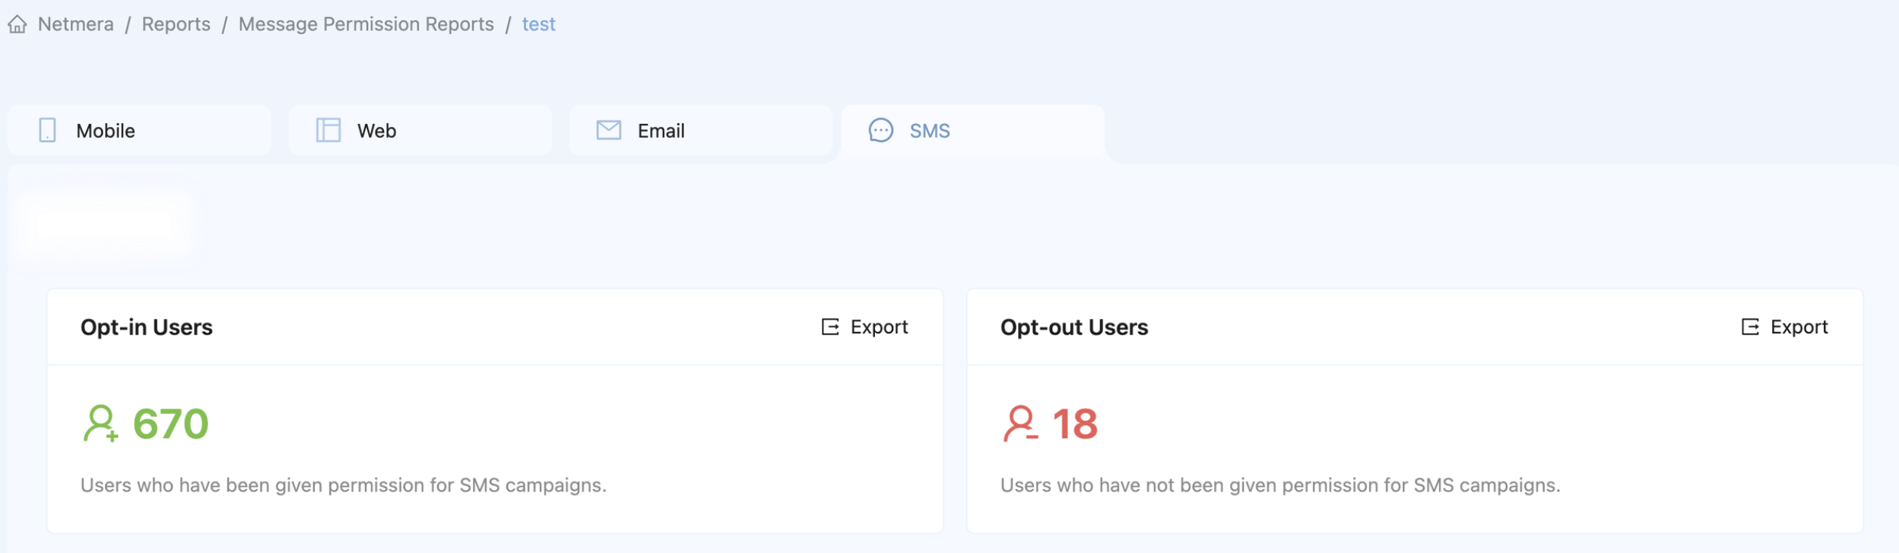
Task: Click the green opt-in user icon
Action: click(100, 423)
